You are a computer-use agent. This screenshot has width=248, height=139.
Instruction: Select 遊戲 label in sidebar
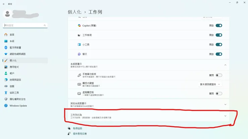(x=12, y=86)
